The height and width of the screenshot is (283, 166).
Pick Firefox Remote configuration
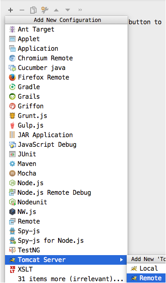66,77
